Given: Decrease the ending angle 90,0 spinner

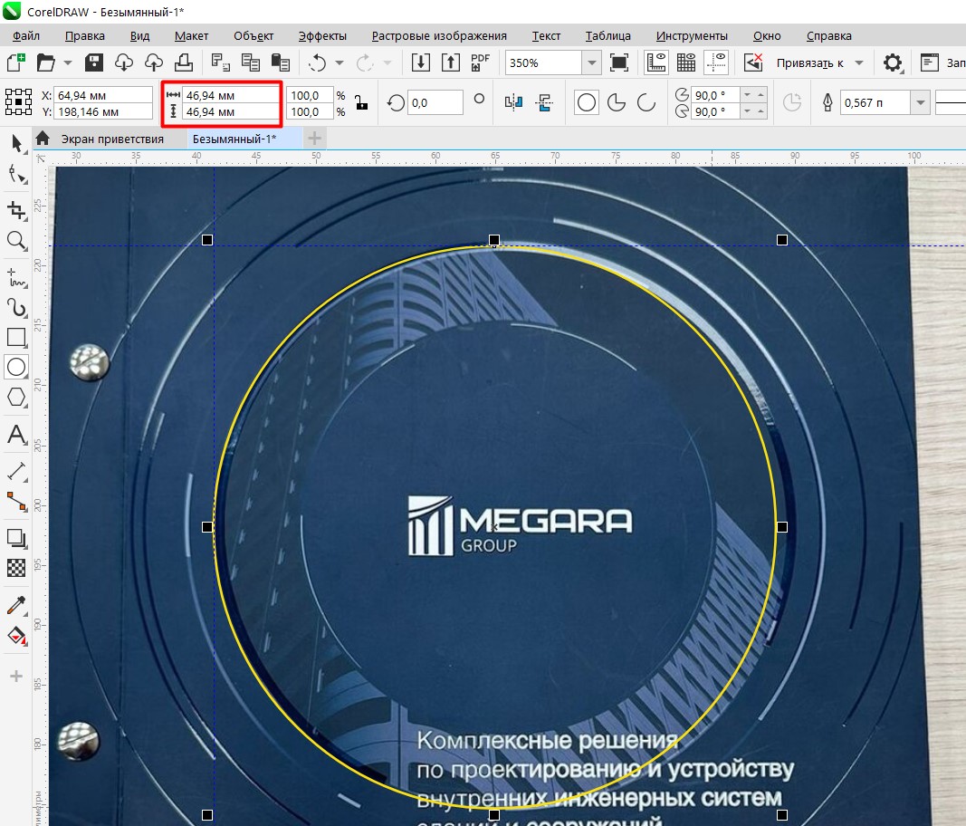Looking at the screenshot, I should [x=747, y=111].
